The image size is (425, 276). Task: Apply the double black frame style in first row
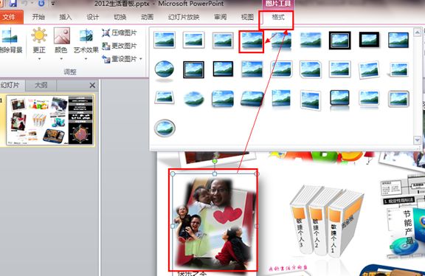339,40
